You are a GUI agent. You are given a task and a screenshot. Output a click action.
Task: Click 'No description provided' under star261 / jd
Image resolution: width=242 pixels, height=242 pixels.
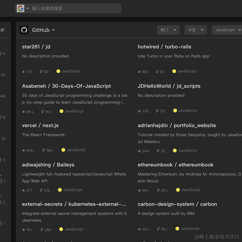pos(45,56)
